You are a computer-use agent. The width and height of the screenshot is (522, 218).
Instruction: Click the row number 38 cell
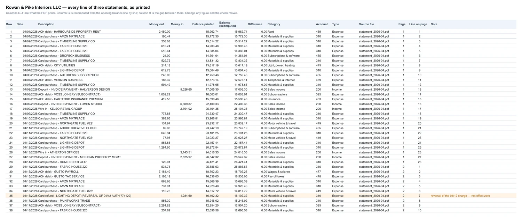point(11,210)
